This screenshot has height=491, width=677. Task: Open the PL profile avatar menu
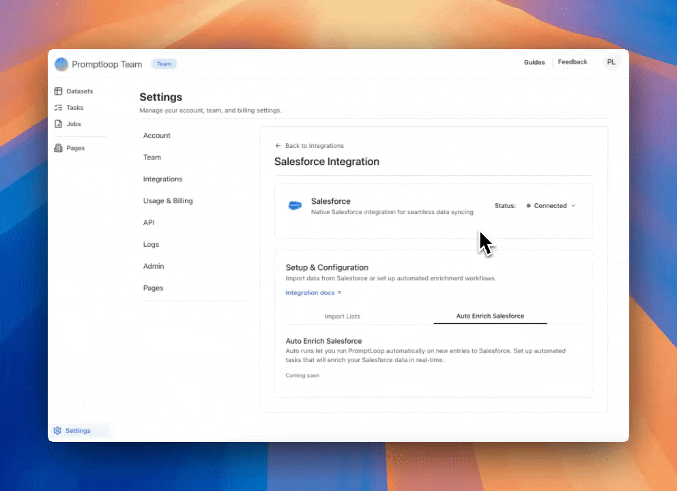611,61
